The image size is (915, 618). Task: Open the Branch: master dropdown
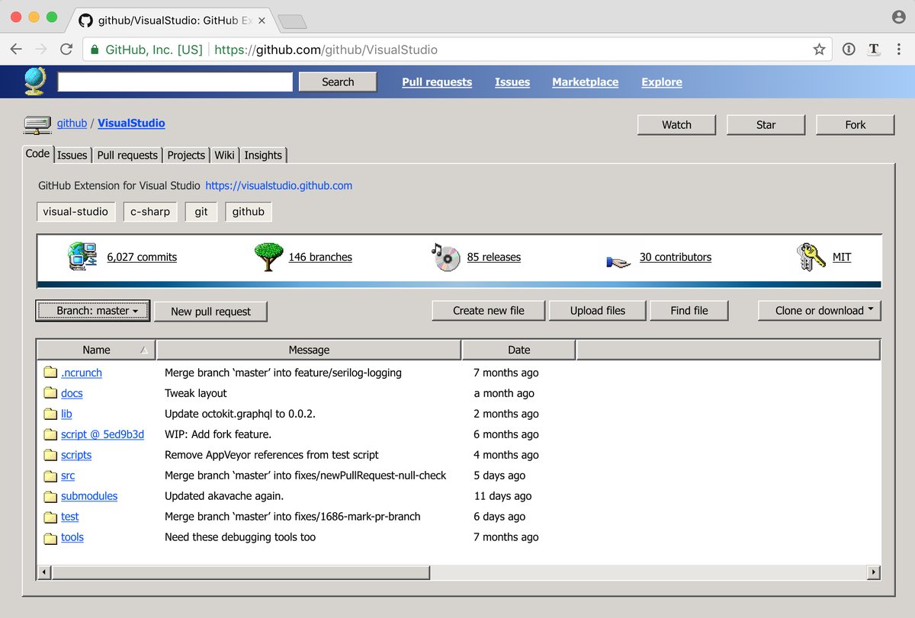click(92, 311)
